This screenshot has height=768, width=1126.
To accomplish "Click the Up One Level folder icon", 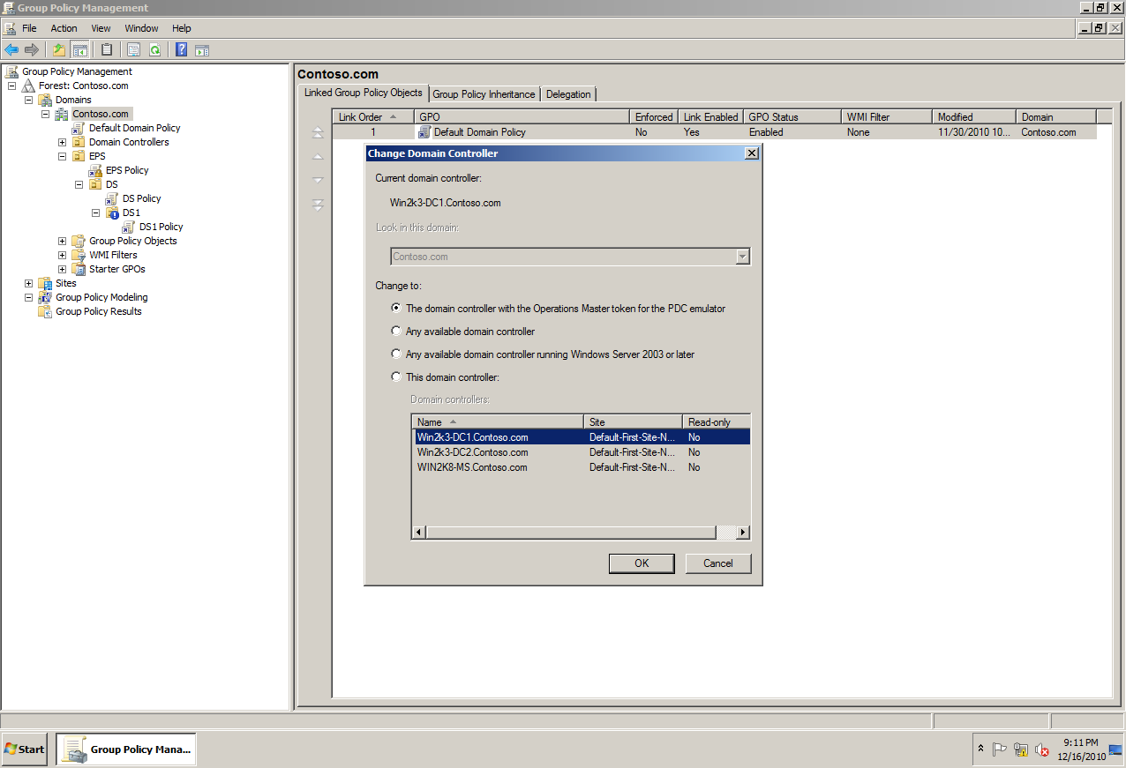I will click(59, 49).
